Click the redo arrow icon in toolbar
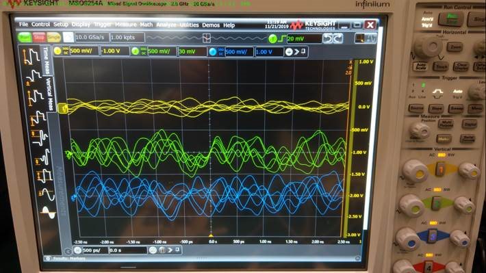 point(338,38)
